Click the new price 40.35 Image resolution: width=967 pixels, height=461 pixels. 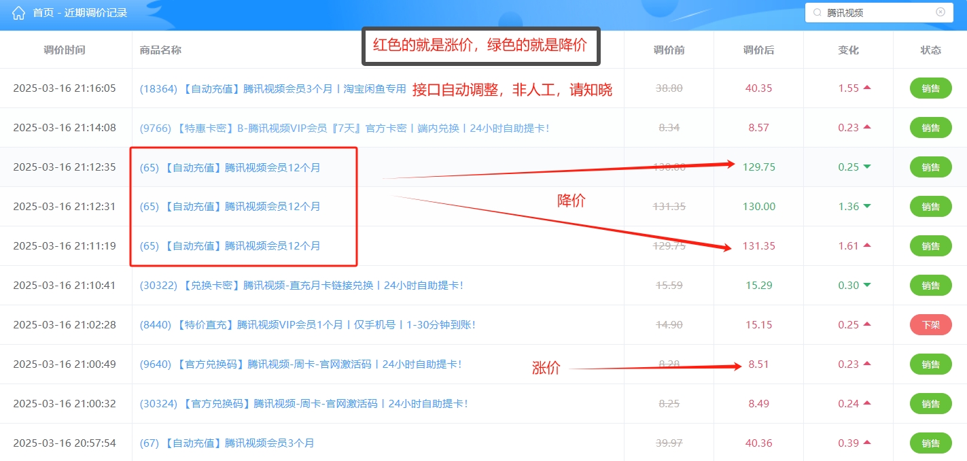tap(758, 88)
